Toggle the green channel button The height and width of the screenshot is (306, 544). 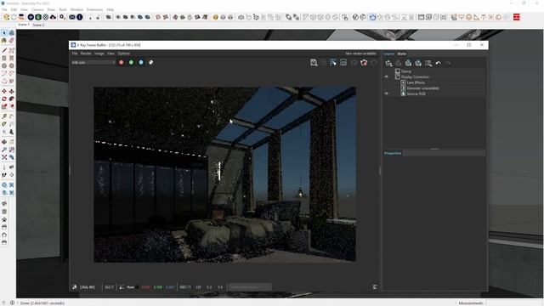[131, 62]
